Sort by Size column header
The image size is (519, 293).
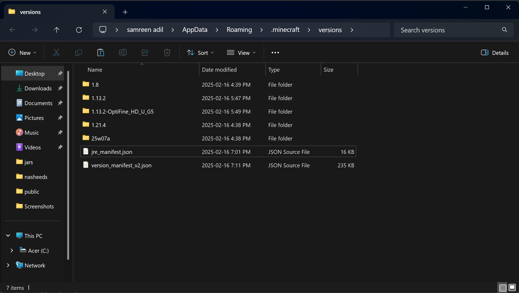click(x=339, y=70)
